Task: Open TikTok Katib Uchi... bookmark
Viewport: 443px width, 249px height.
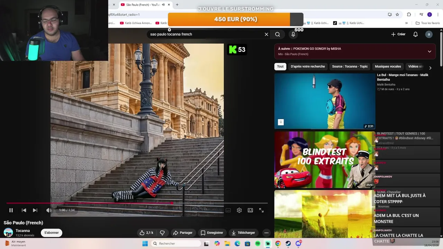Action: click(349, 23)
